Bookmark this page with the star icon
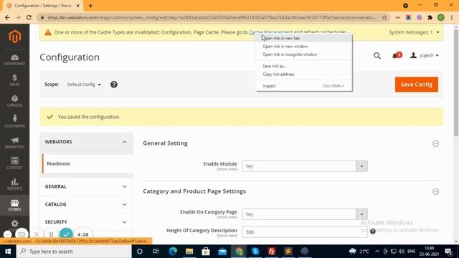Image resolution: width=459 pixels, height=258 pixels. pyautogui.click(x=384, y=17)
